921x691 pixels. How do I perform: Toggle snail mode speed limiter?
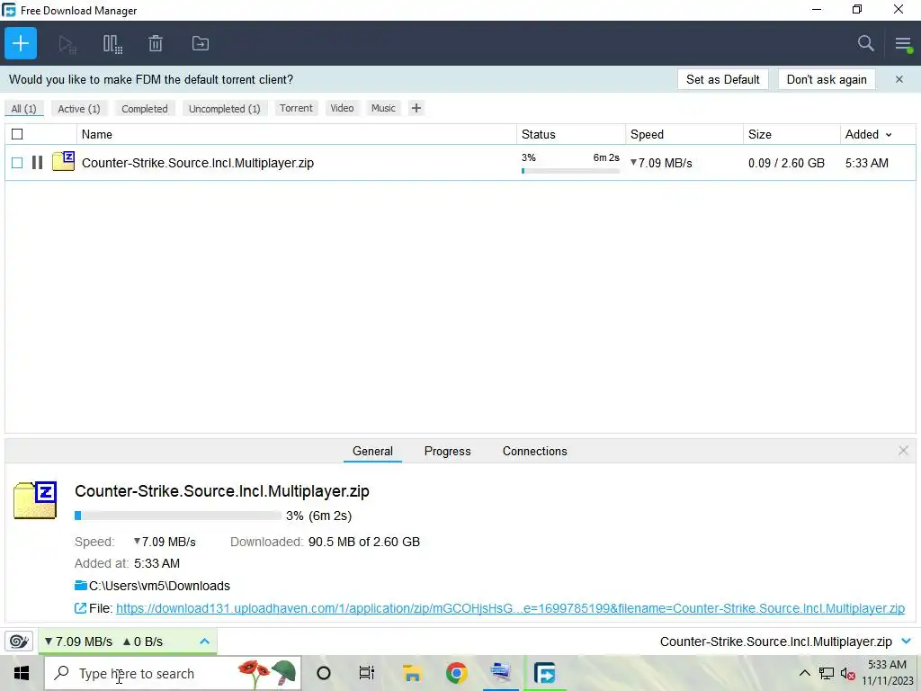point(19,641)
